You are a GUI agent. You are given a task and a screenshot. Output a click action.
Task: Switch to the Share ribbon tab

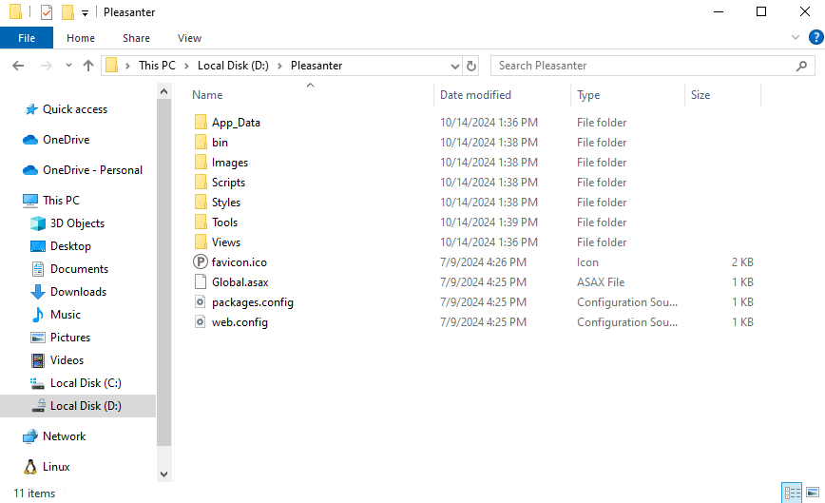(x=136, y=38)
